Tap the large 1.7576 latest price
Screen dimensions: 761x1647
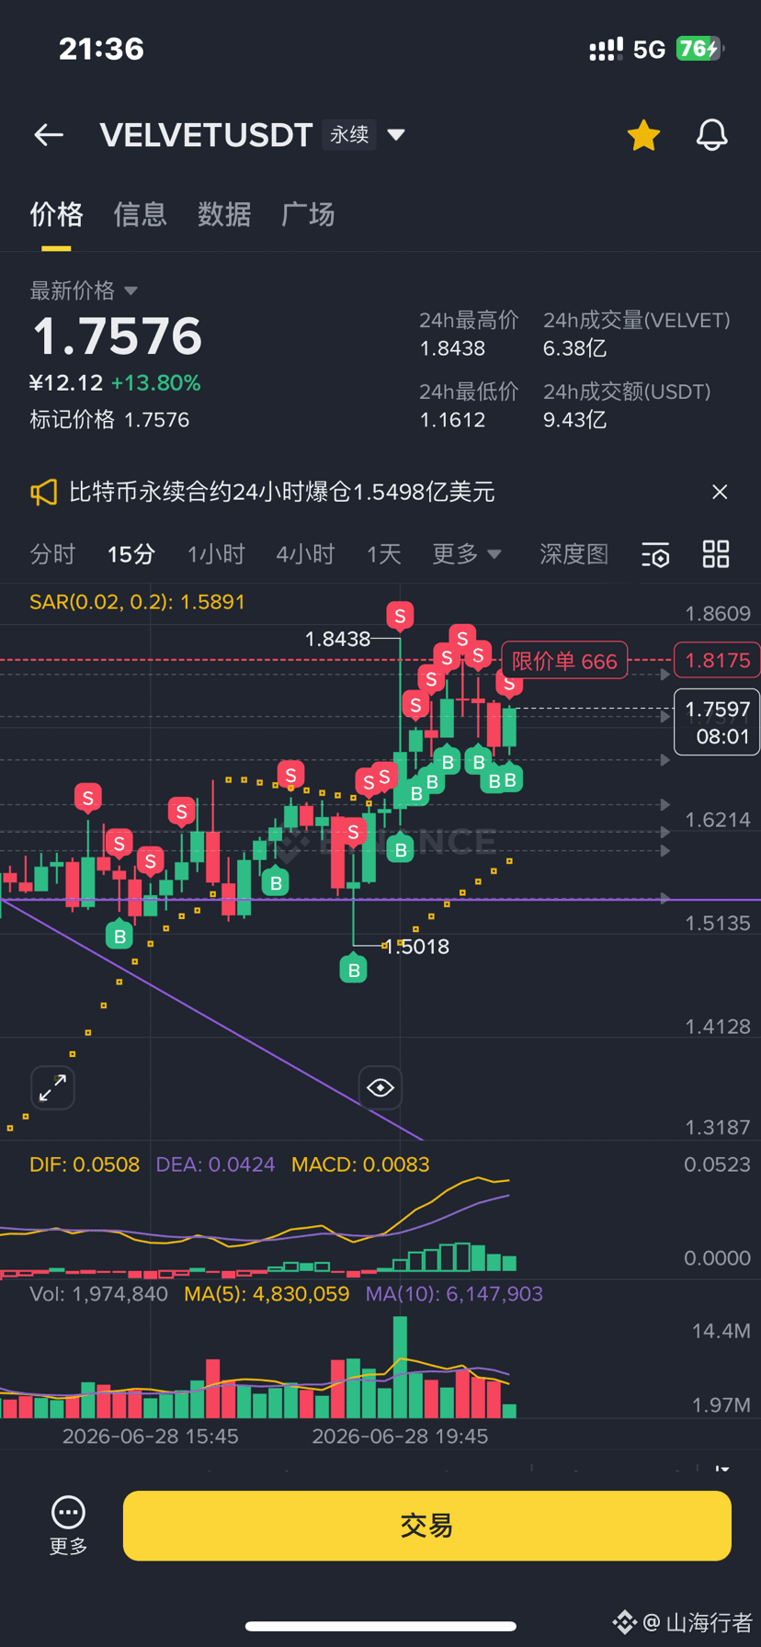point(118,336)
